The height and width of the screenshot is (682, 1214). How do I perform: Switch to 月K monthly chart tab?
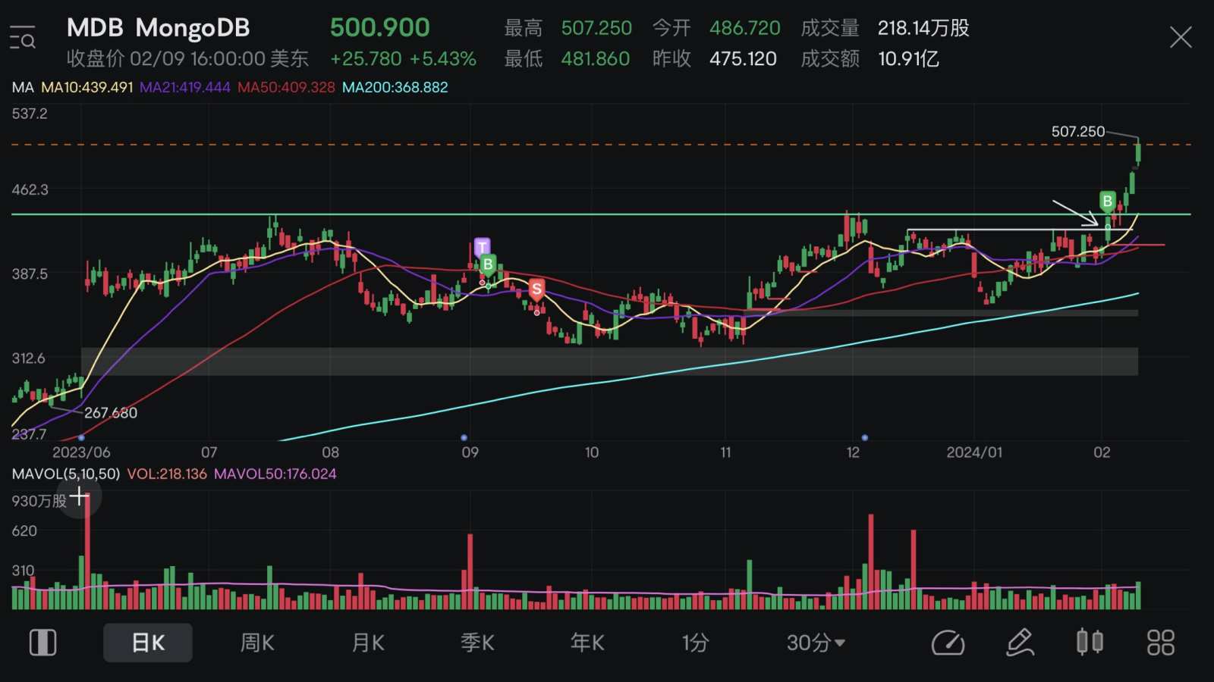368,643
